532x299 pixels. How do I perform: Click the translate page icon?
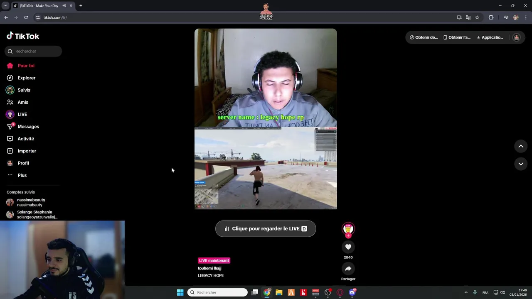(x=468, y=17)
